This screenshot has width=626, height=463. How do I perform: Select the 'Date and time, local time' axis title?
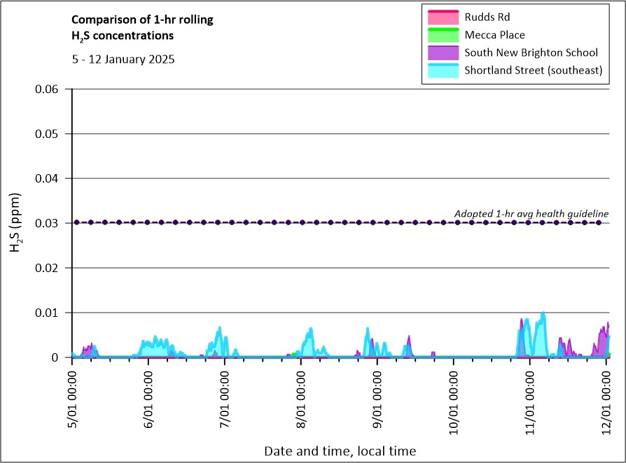[x=340, y=451]
